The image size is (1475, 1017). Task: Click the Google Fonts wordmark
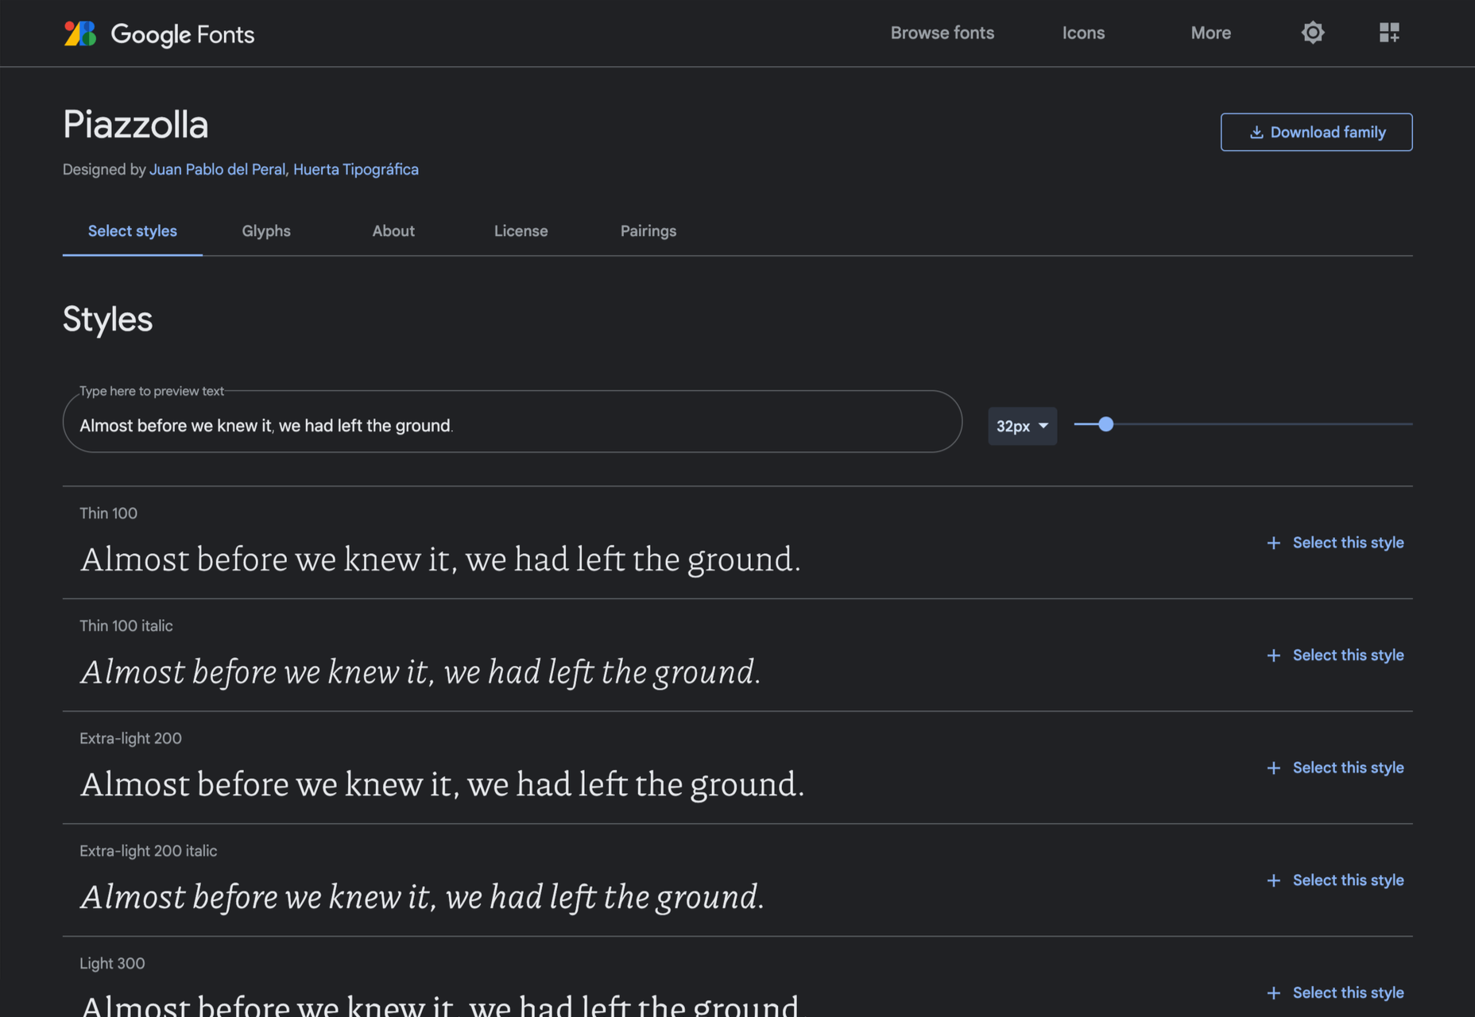click(x=182, y=34)
